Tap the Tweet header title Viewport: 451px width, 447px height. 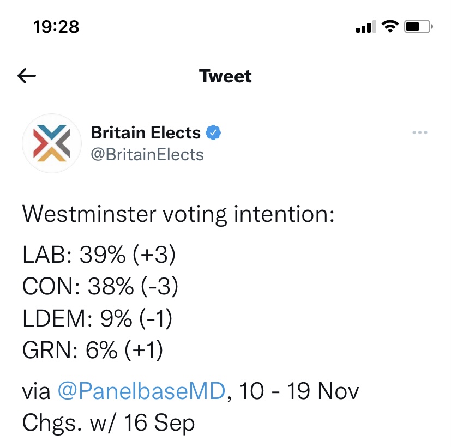coord(225,76)
